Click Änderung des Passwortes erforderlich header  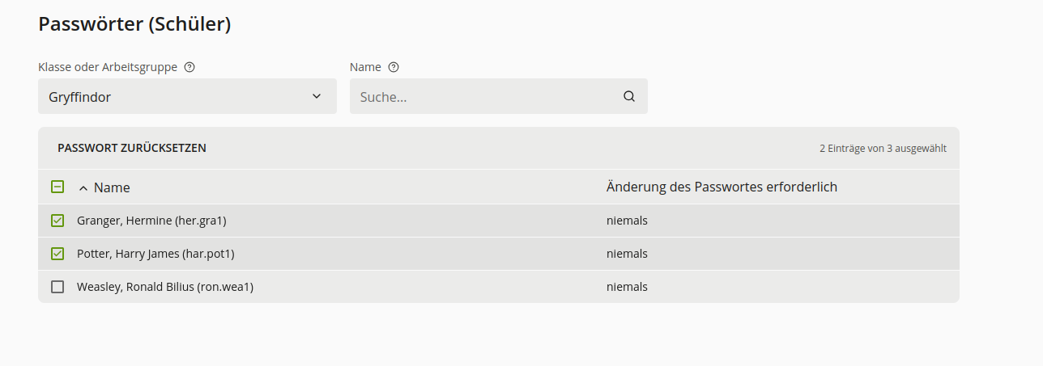click(x=722, y=187)
